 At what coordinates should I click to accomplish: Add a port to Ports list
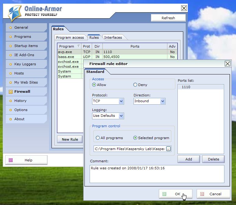tap(189, 159)
